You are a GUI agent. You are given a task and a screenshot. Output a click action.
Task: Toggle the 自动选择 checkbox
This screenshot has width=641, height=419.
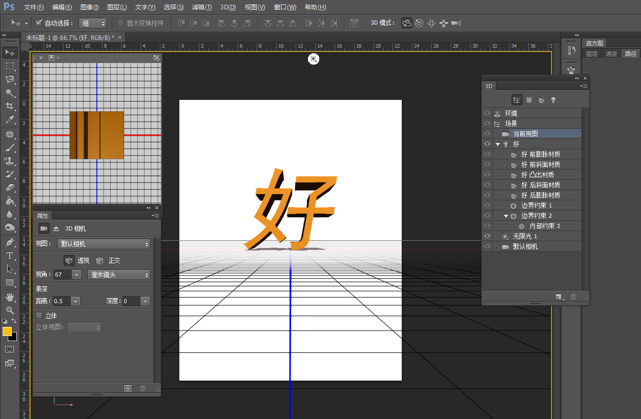pos(39,23)
